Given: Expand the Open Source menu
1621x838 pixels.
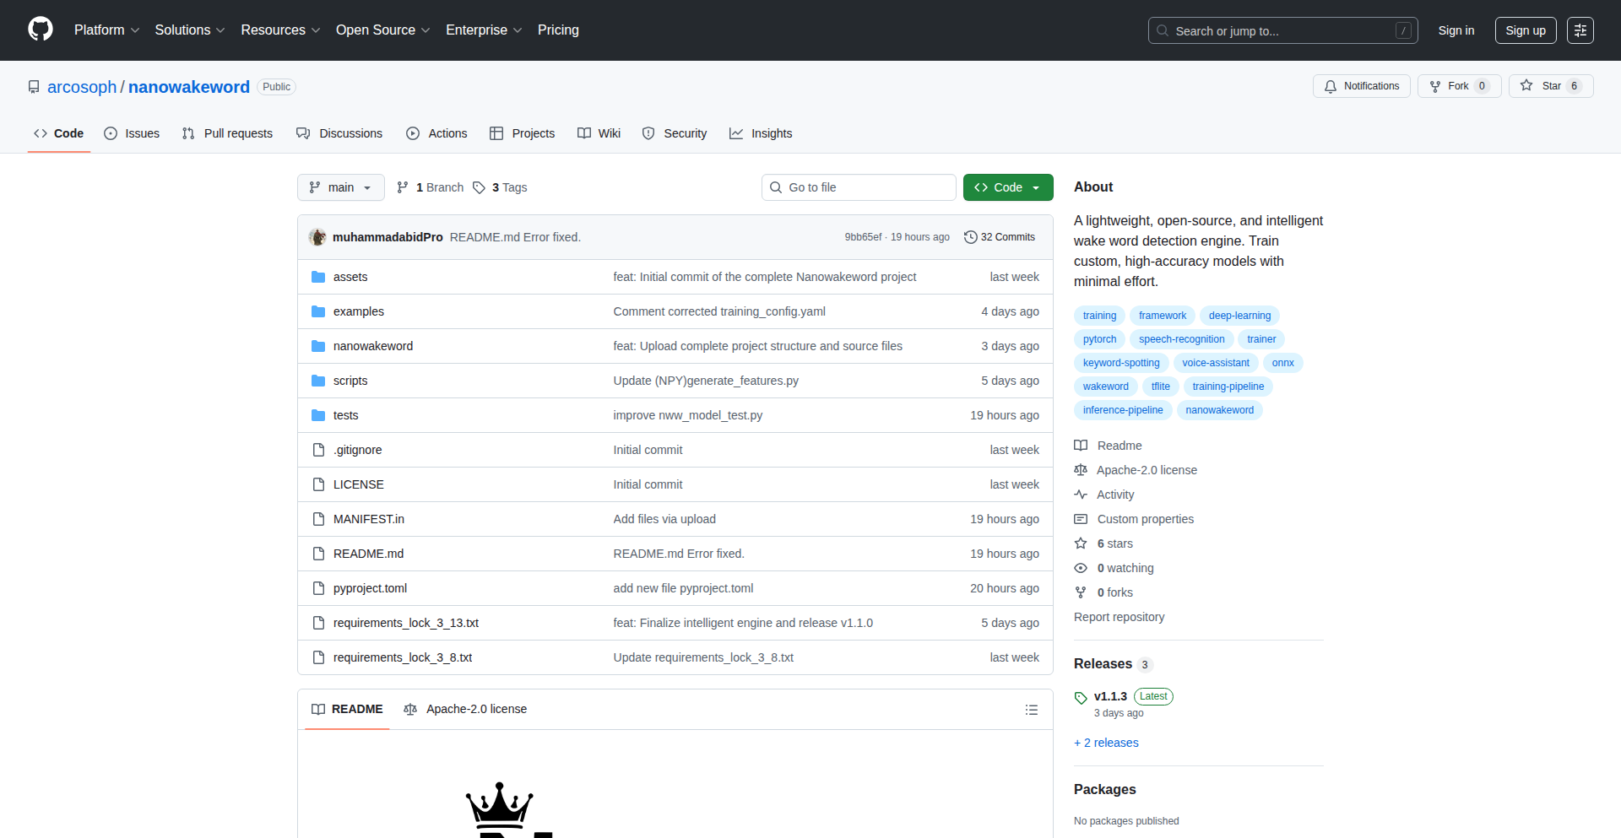Looking at the screenshot, I should (x=383, y=30).
